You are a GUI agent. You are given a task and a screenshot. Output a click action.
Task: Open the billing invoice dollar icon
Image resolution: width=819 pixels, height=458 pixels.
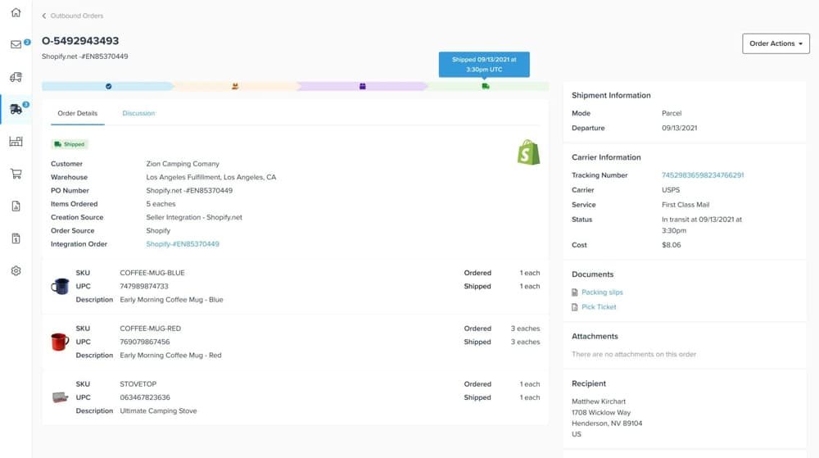pos(16,238)
